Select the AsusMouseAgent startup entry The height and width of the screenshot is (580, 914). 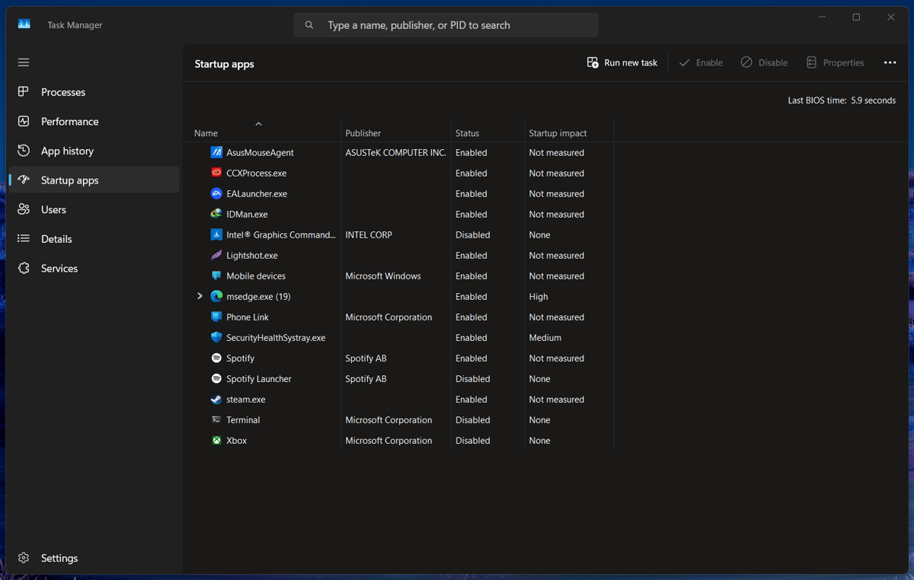pos(261,152)
